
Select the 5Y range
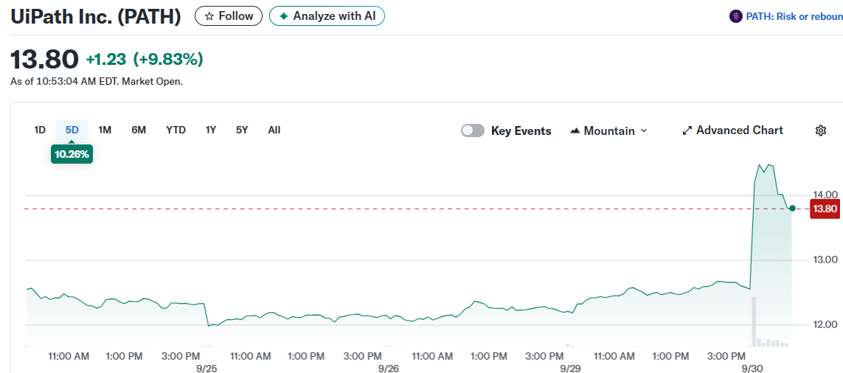click(242, 130)
